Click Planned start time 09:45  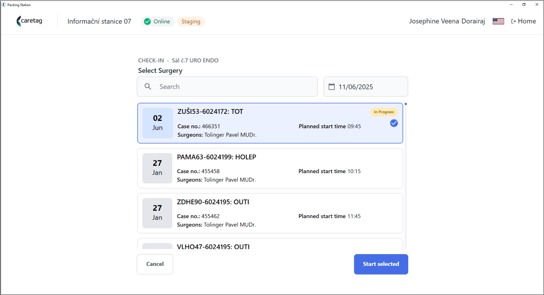pyautogui.click(x=330, y=126)
